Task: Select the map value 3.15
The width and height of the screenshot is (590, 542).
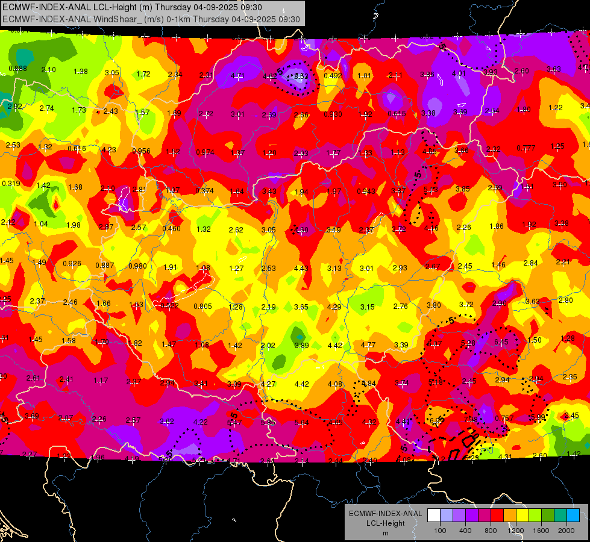Action: click(367, 307)
